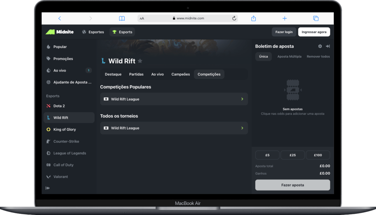Select the Competições tab
The height and width of the screenshot is (215, 376).
(x=209, y=74)
